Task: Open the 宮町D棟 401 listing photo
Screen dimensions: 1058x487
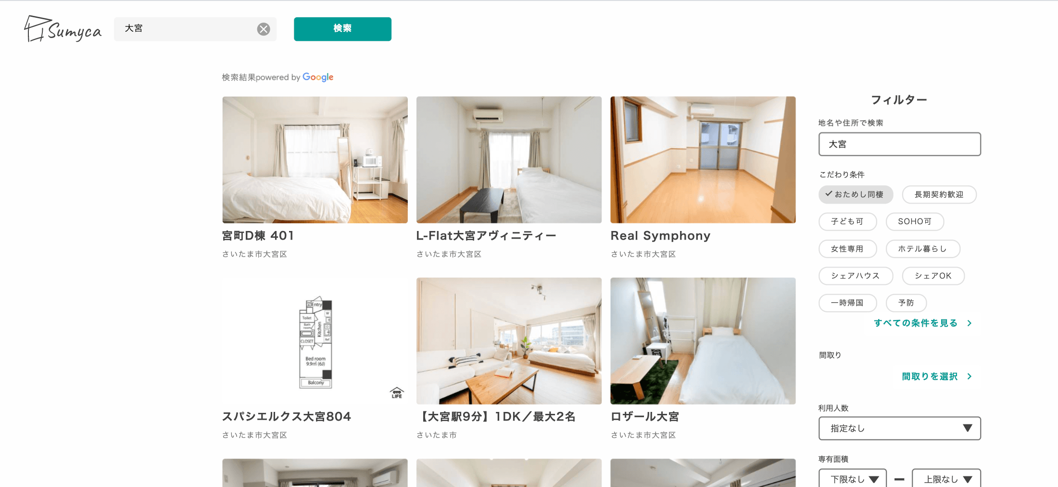Action: [x=315, y=160]
